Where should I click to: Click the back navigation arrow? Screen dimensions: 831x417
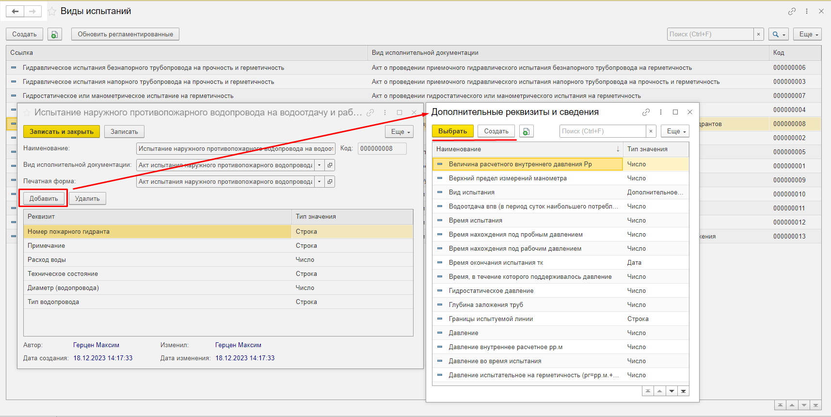[15, 11]
